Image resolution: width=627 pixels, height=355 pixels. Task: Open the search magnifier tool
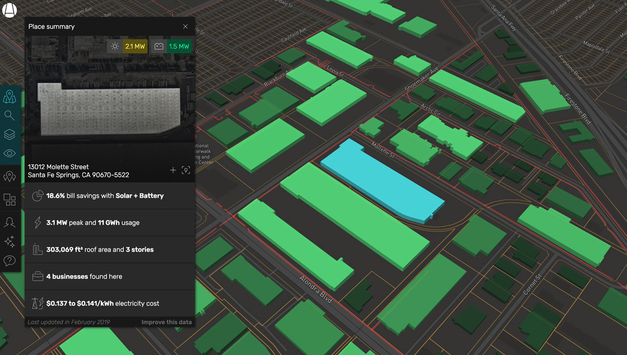[x=9, y=116]
